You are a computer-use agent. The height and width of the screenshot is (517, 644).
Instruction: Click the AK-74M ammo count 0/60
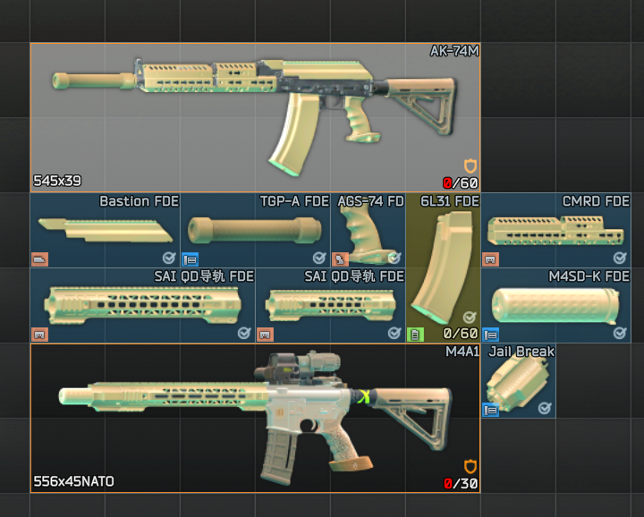pyautogui.click(x=461, y=182)
